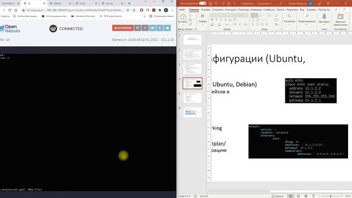Click the Вставить paste icon
This screenshot has width=352, height=198.
pos(183,17)
